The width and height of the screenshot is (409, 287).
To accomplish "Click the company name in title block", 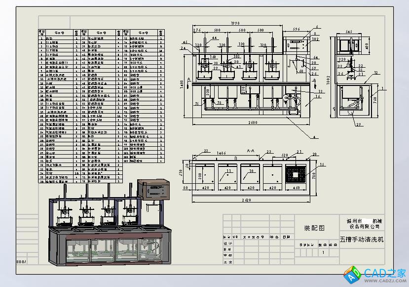I will [x=364, y=223].
